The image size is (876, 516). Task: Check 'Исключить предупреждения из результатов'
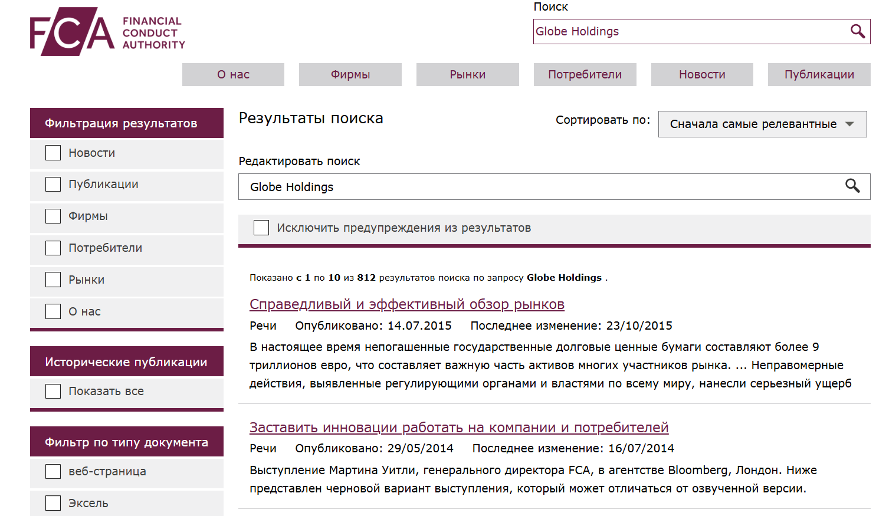[x=261, y=227]
